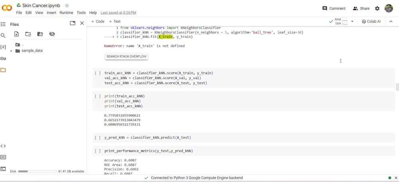Open the terminal icon in sidebar
Viewport: 399px width, 182px height.
click(x=3, y=169)
